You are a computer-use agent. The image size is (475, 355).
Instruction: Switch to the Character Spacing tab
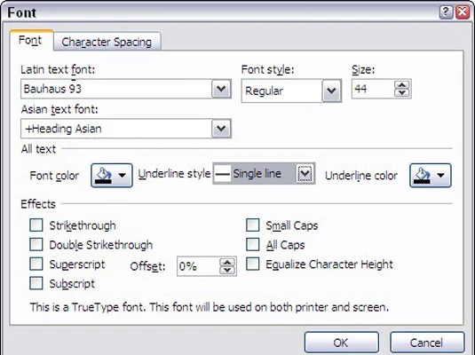107,42
